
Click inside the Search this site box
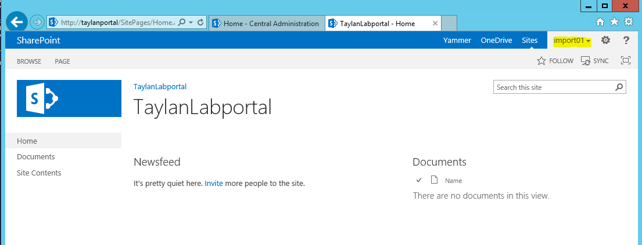[554, 87]
